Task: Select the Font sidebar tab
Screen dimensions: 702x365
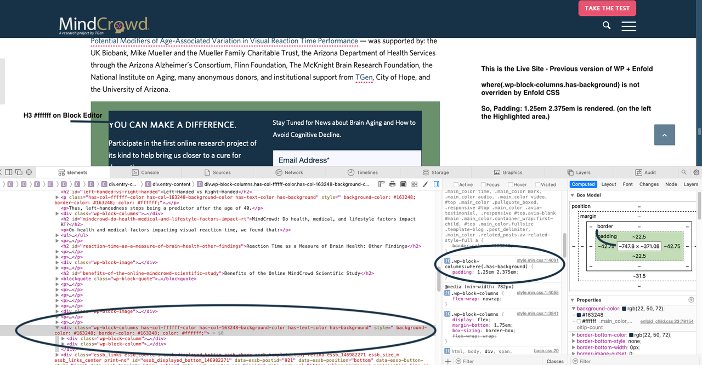Action: tap(628, 184)
